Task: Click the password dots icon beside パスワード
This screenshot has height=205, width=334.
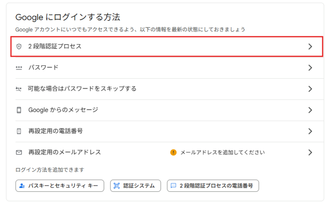Action: click(19, 68)
